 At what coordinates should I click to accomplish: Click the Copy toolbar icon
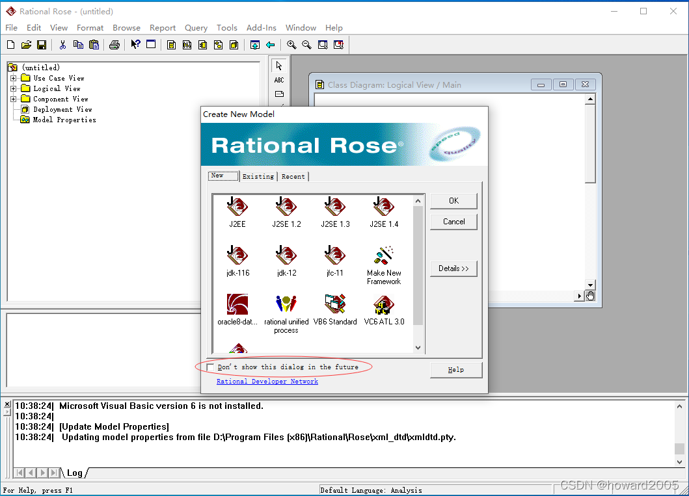coord(78,44)
